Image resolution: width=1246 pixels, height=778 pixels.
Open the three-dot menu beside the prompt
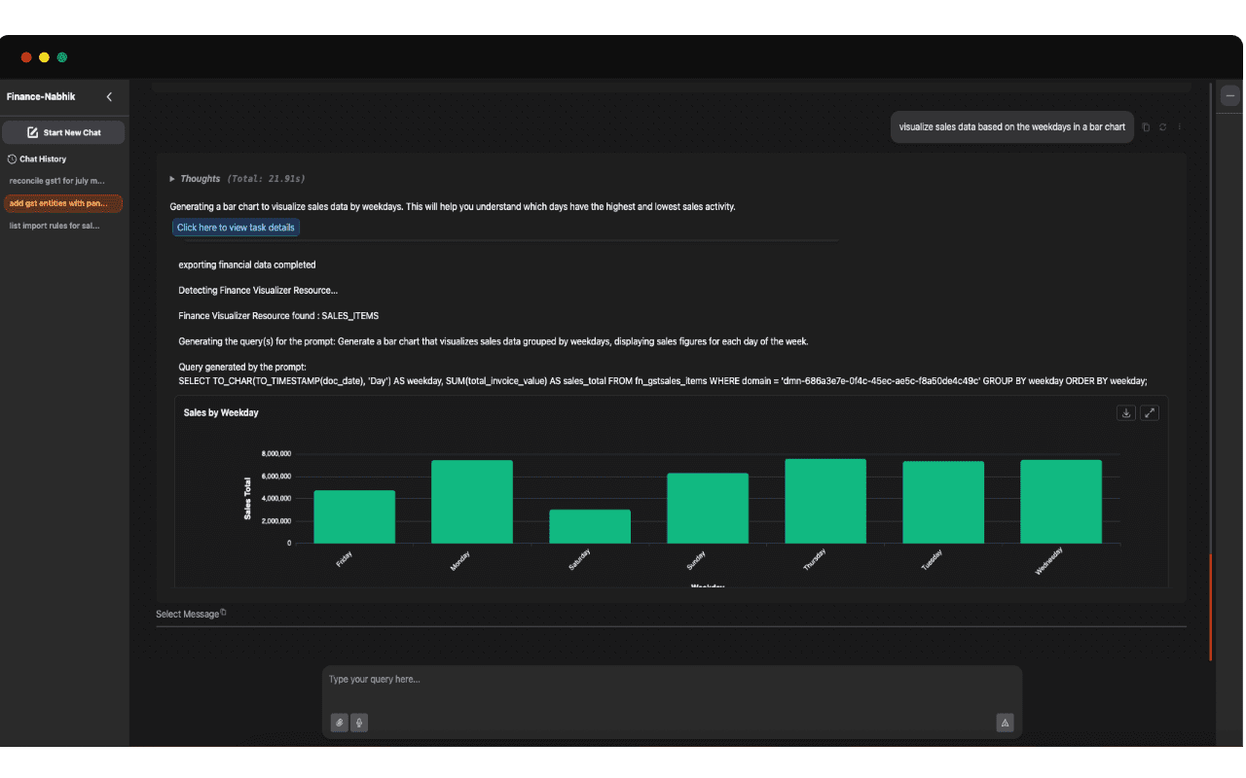click(x=1179, y=127)
